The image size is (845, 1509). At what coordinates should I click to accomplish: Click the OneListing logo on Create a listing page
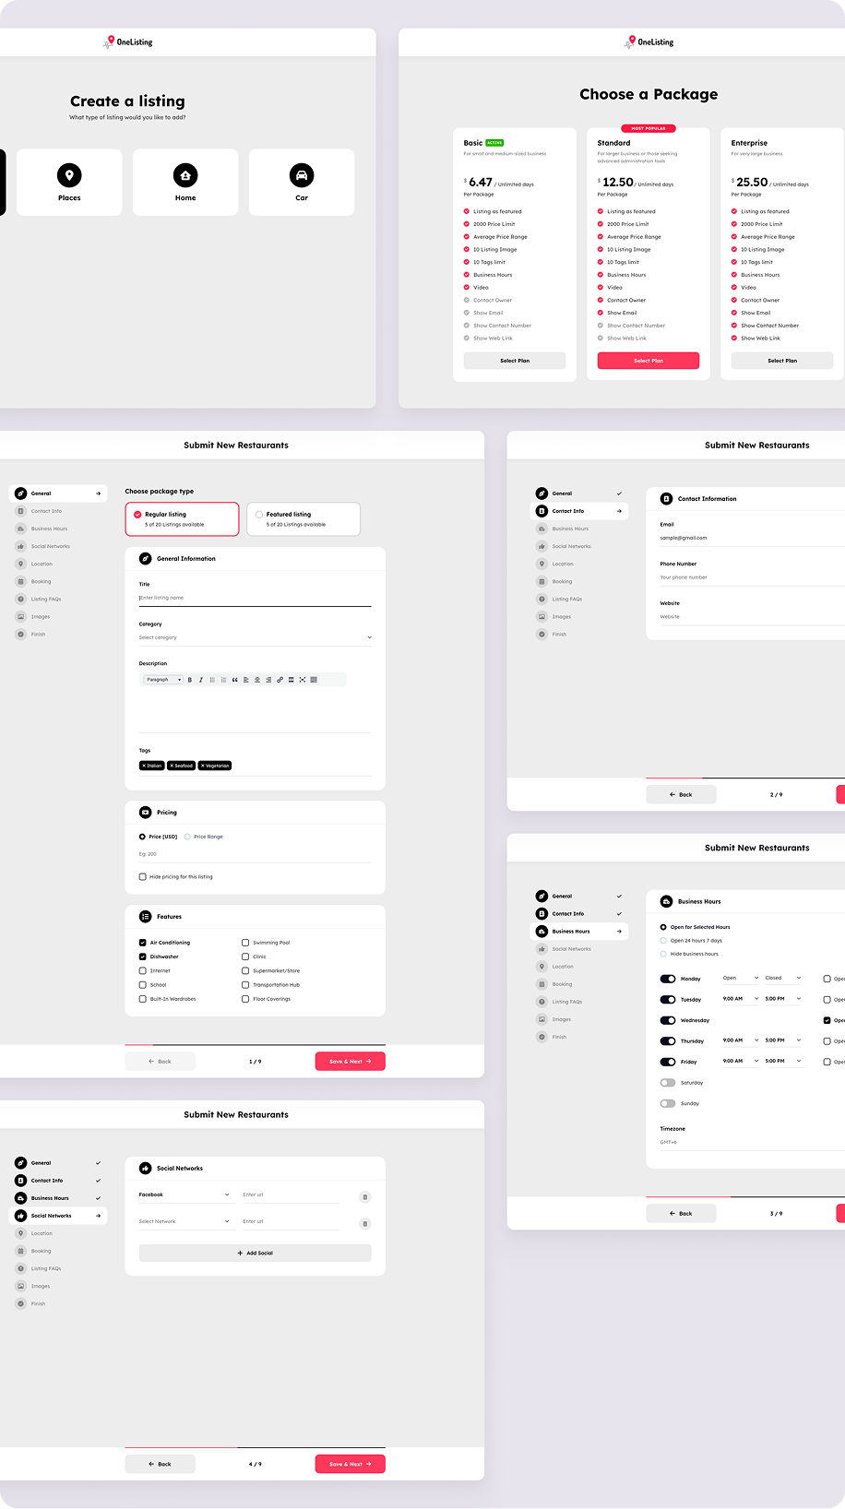click(x=128, y=42)
